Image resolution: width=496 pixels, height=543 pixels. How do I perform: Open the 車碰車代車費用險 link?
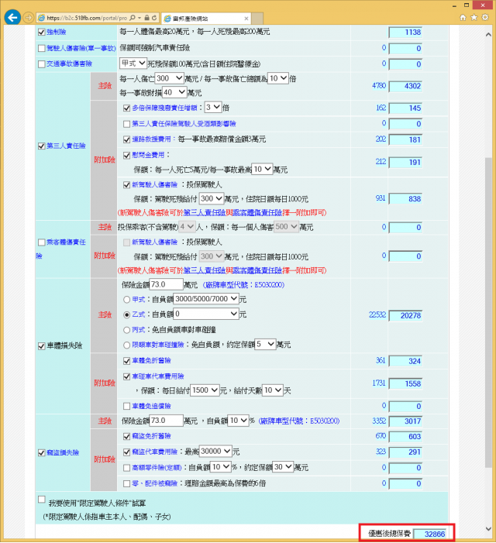pyautogui.click(x=158, y=376)
